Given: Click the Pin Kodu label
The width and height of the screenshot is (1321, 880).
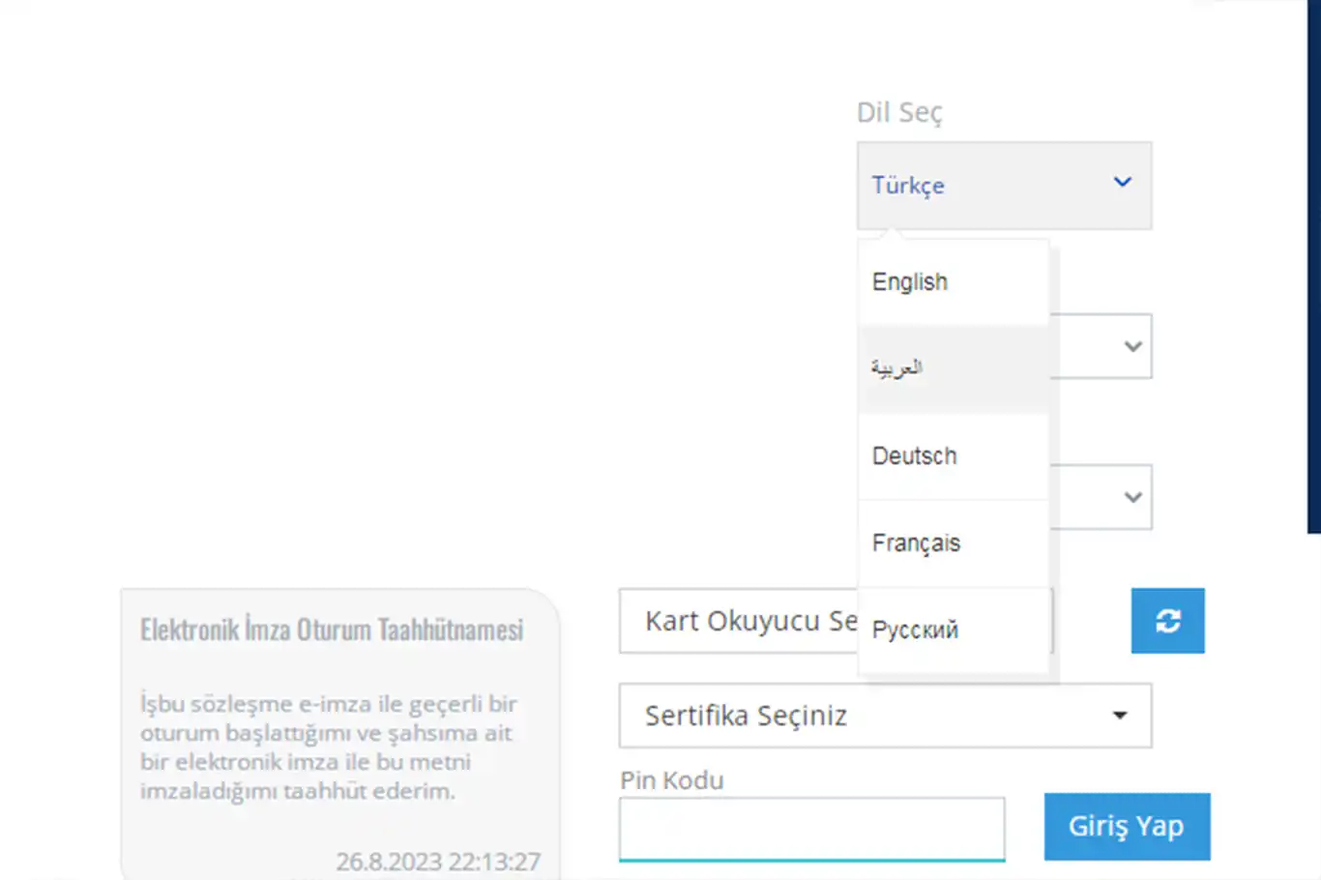Looking at the screenshot, I should pyautogui.click(x=672, y=780).
